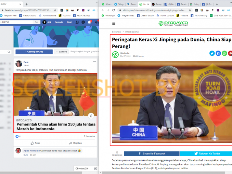The image size is (232, 174).
Task: Switch to Telegram tab in right window
Action: (x=119, y=4)
